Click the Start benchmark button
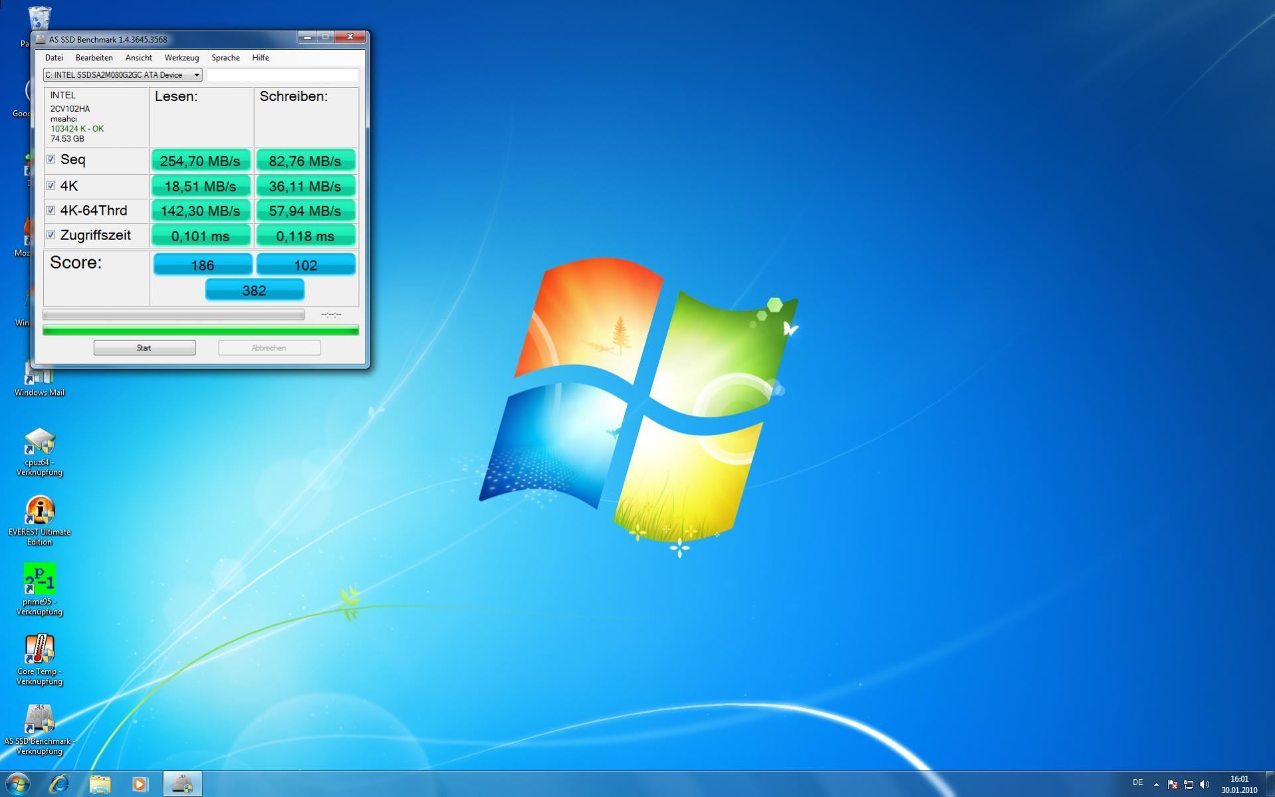 (x=144, y=348)
